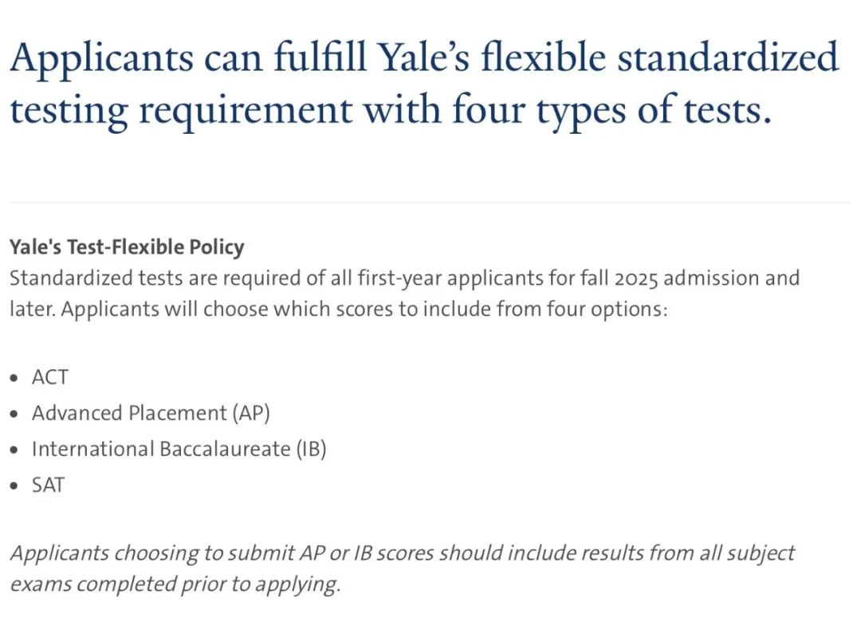Click "exams completed prior to applying." italic line
861x622 pixels.
point(175,584)
